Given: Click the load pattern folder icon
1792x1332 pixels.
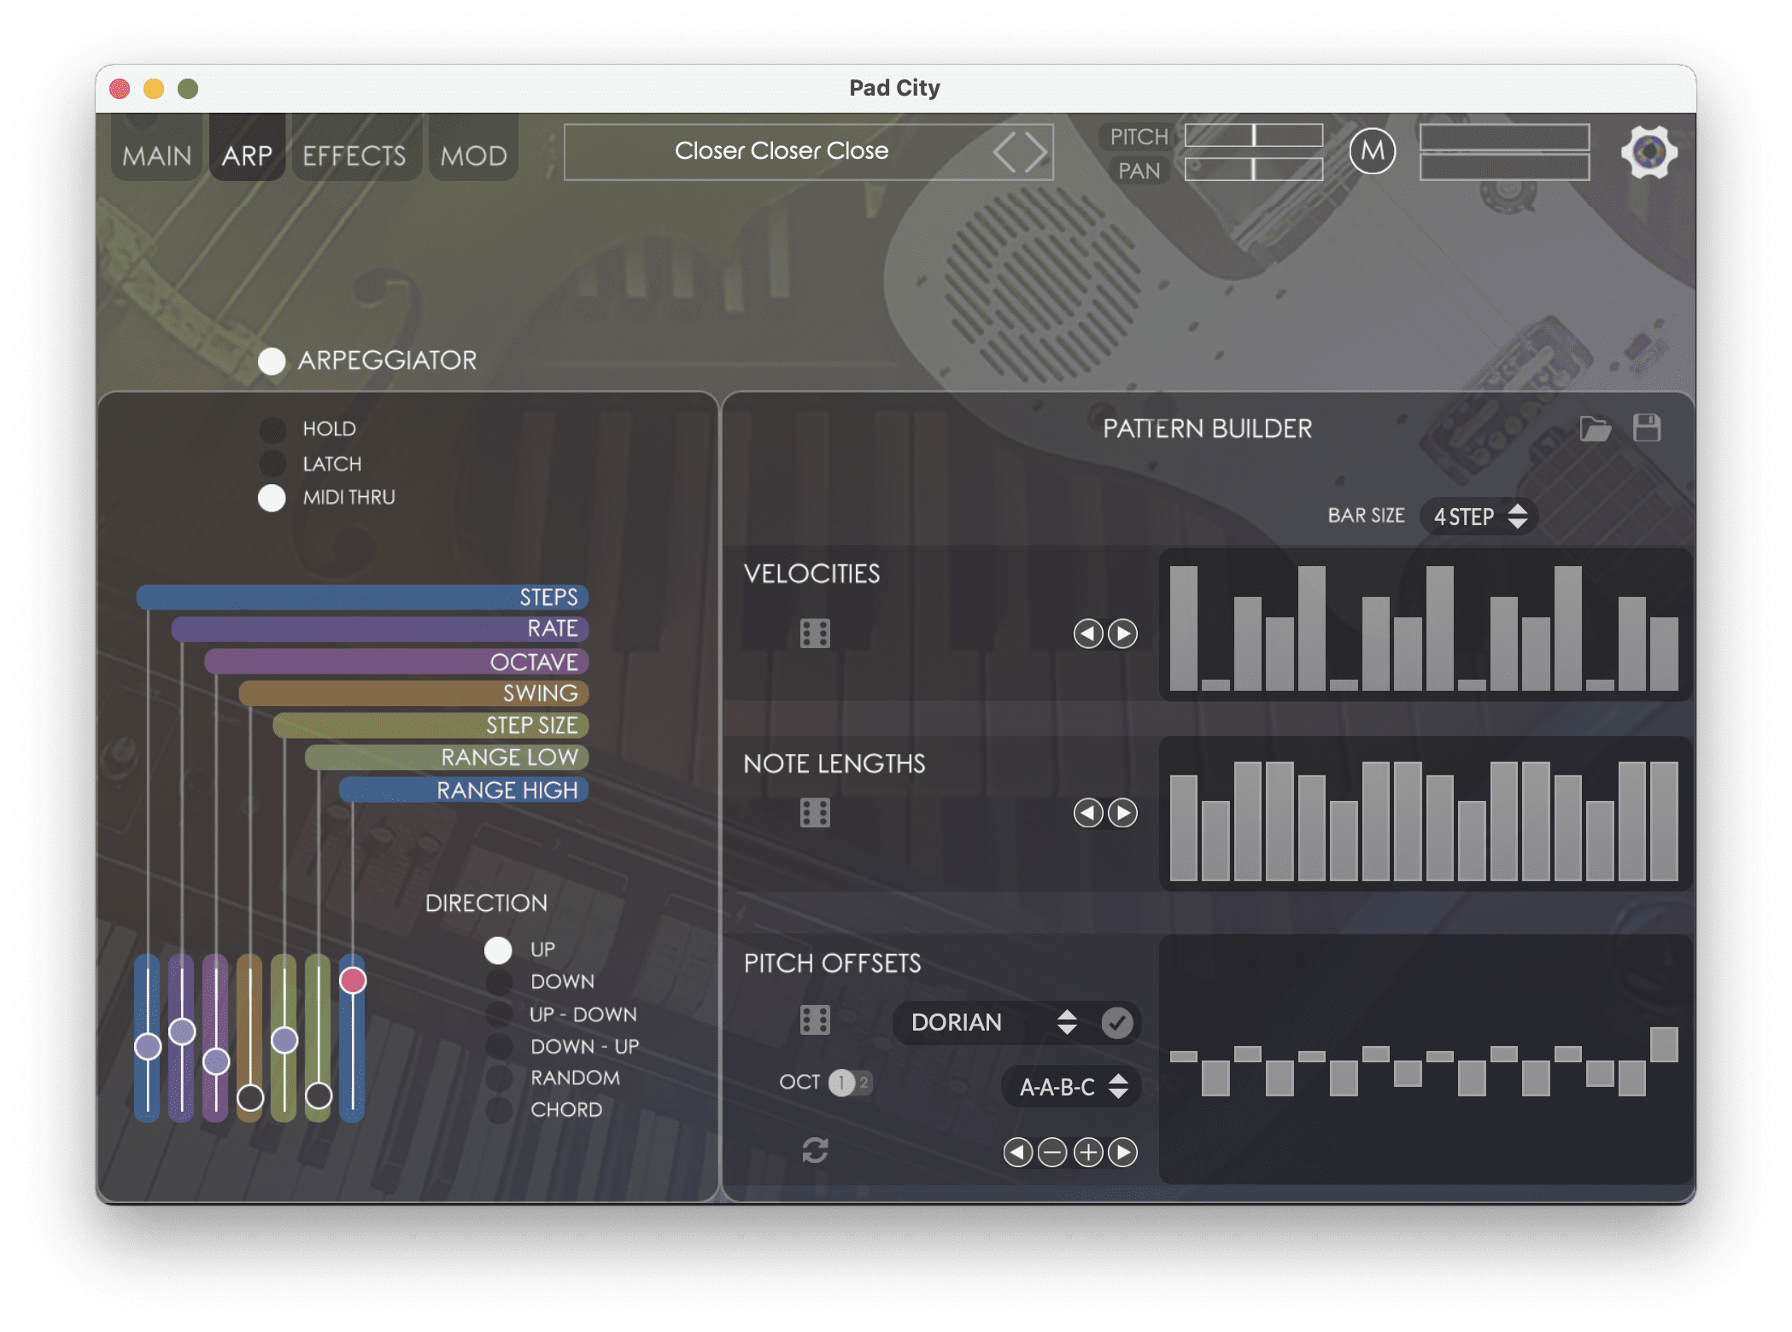Looking at the screenshot, I should pyautogui.click(x=1595, y=429).
